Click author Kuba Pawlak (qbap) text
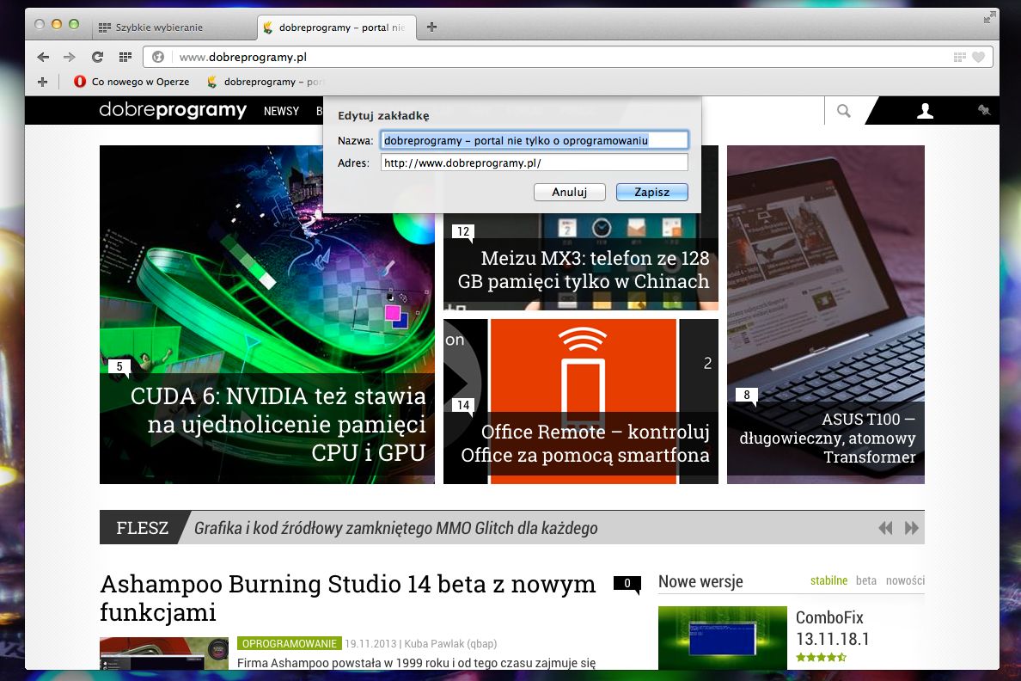This screenshot has width=1021, height=681. [450, 644]
